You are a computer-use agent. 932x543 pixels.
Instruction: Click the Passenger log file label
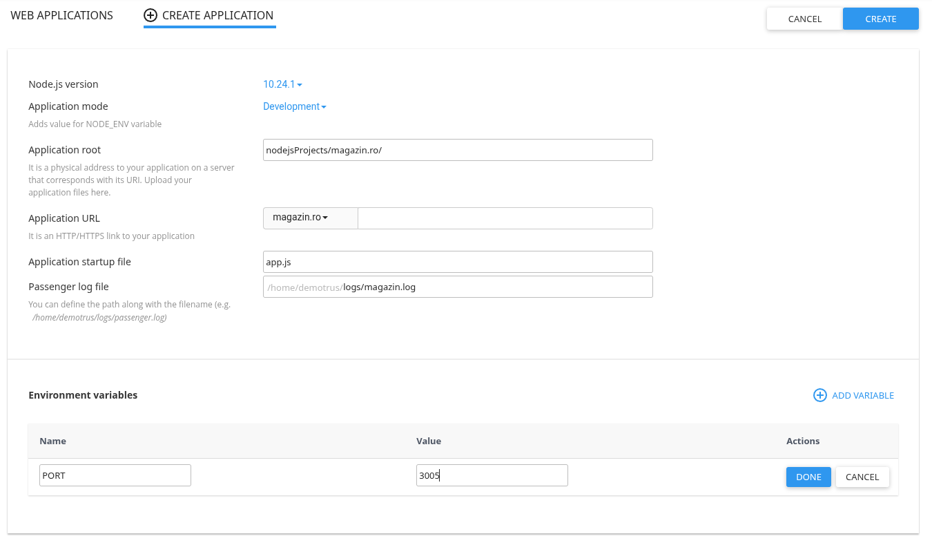point(68,287)
